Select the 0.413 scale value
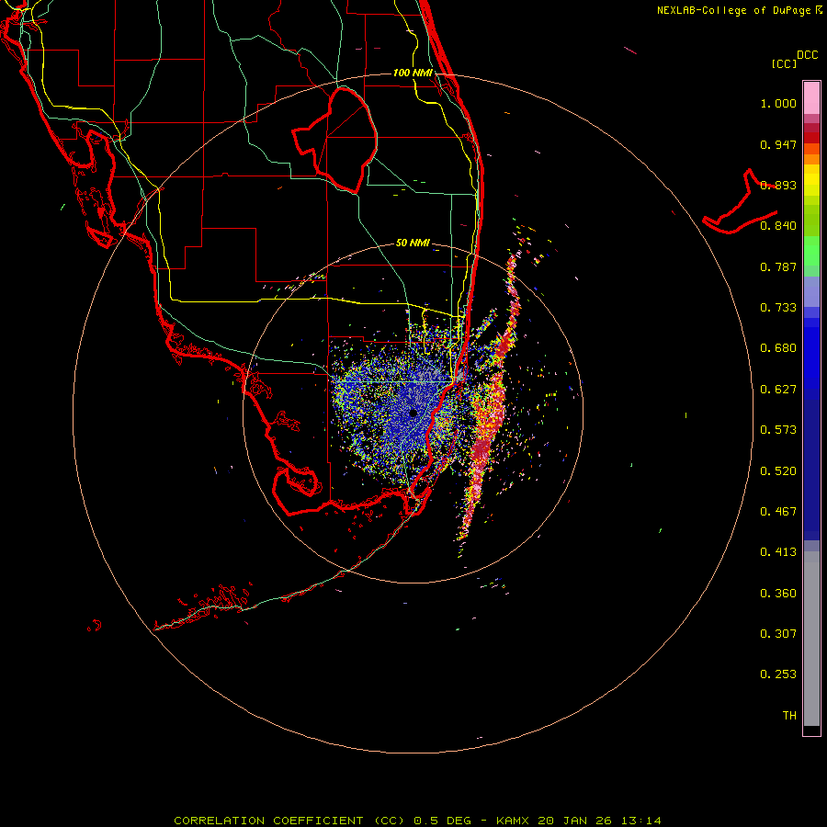The image size is (827, 827). pyautogui.click(x=778, y=552)
